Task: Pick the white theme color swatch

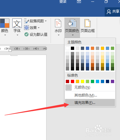Action: [x=67, y=48]
